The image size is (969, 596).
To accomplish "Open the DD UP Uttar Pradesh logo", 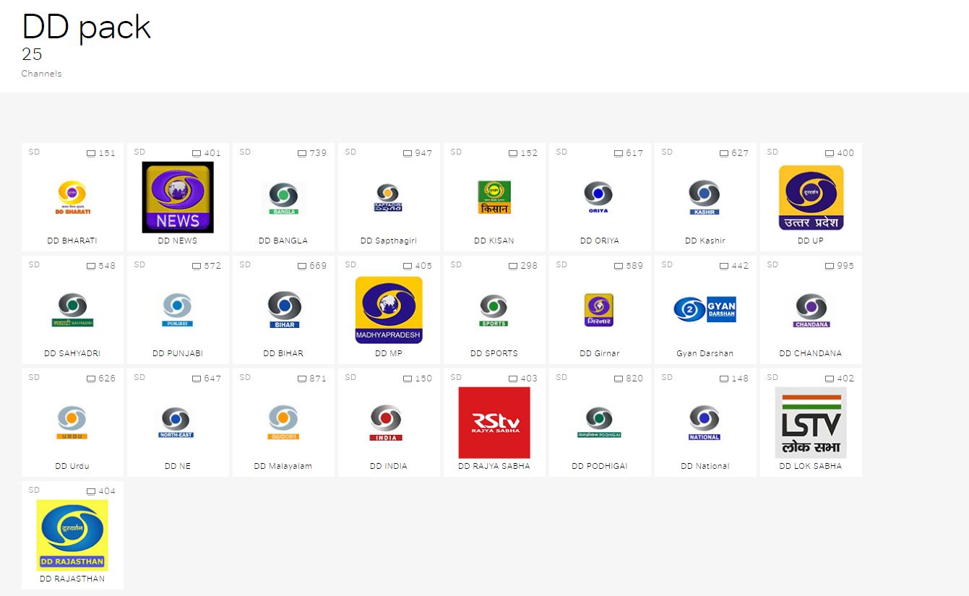I will click(811, 197).
